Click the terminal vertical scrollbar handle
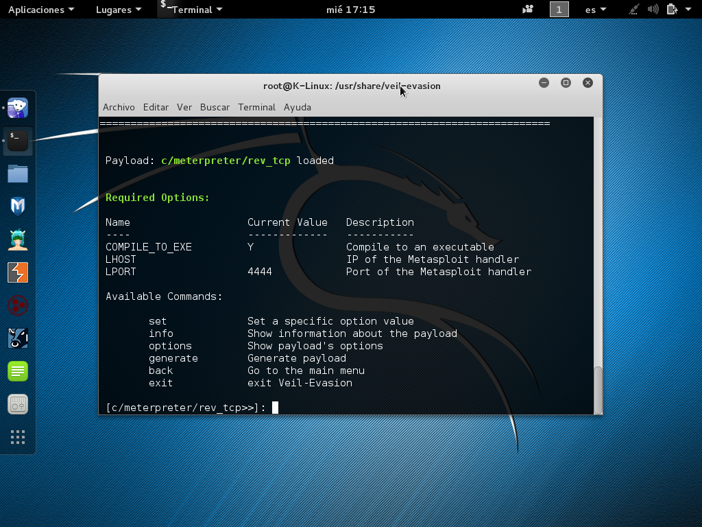702x527 pixels. coord(598,390)
